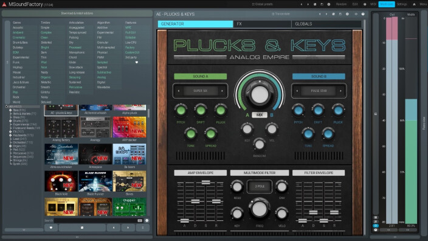Toggle the Low CPU features tag

coord(131,43)
